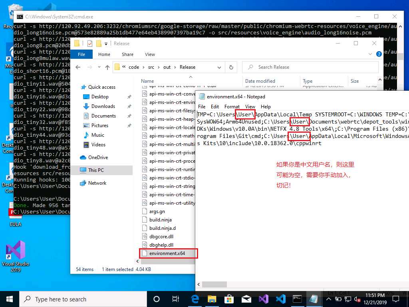Open the recent locations dropdown
The width and height of the screenshot is (409, 307).
tap(99, 67)
